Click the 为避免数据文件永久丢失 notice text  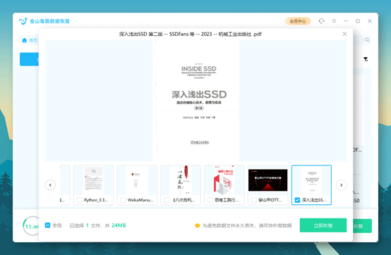coord(247,225)
